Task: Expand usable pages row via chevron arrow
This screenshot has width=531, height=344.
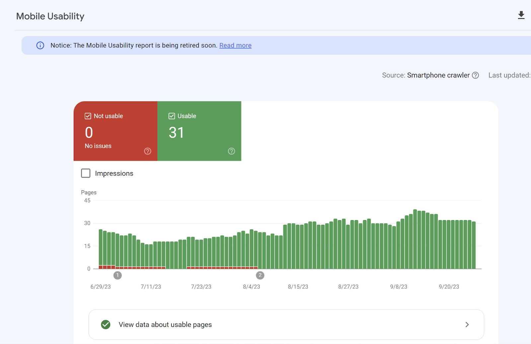Action: coord(467,324)
